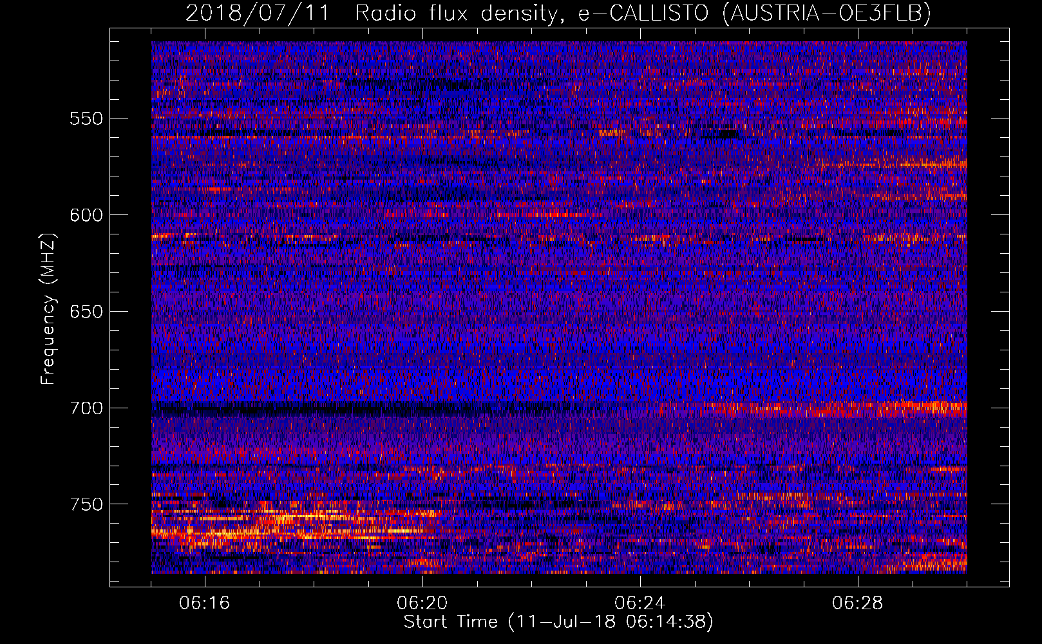Click the 06:16 time tick label
The height and width of the screenshot is (644, 1042).
point(205,603)
